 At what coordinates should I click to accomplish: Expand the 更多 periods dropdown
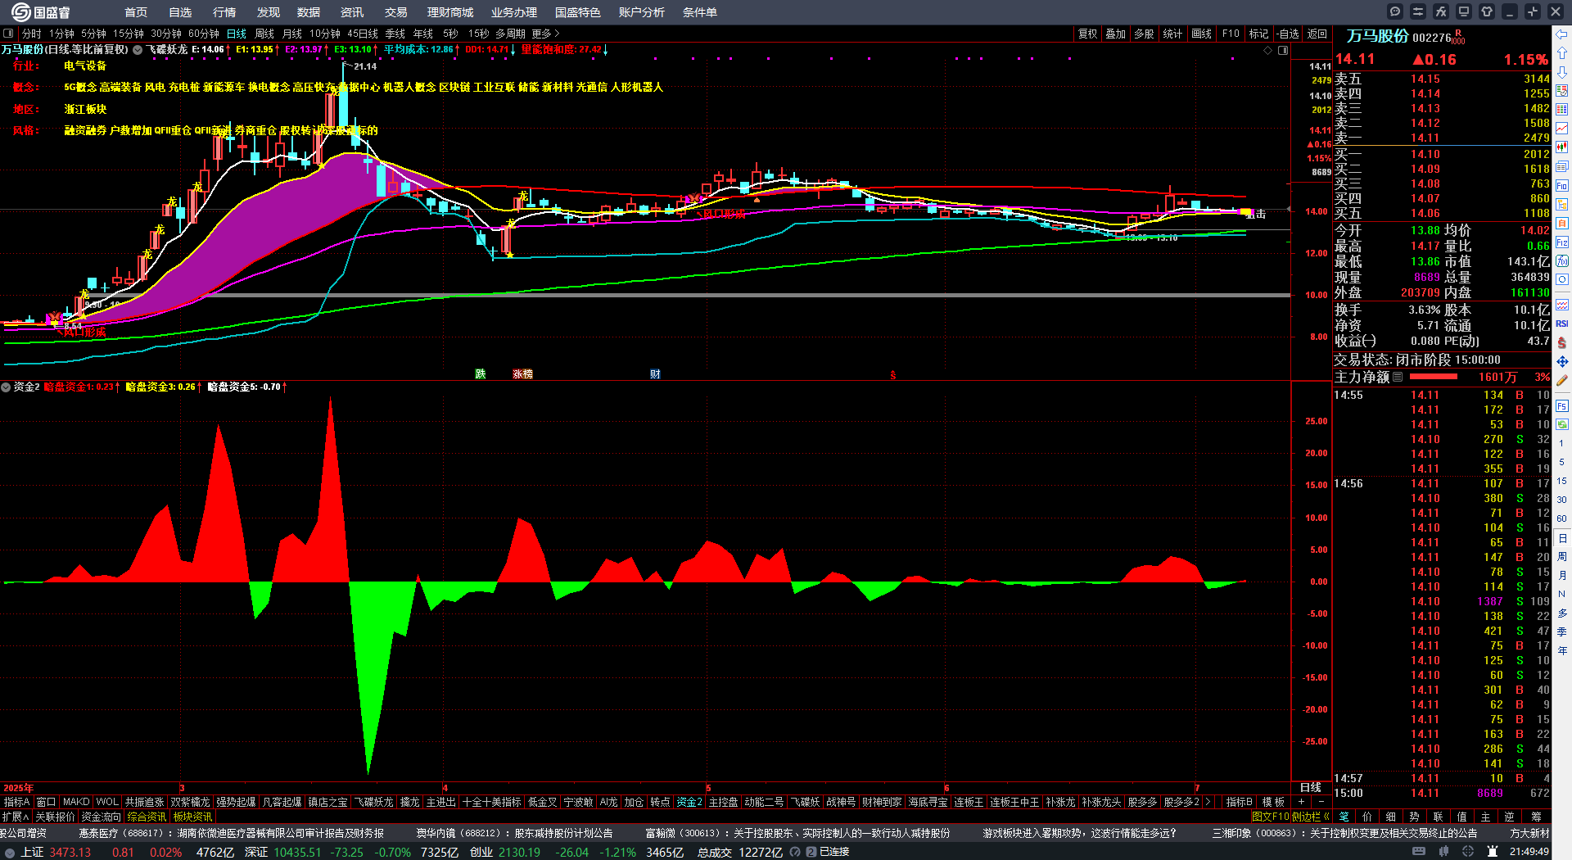[x=545, y=34]
